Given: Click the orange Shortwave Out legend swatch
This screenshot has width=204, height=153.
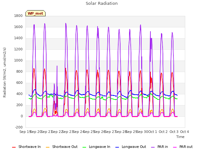Looking at the screenshot, I should pyautogui.click(x=47, y=147).
